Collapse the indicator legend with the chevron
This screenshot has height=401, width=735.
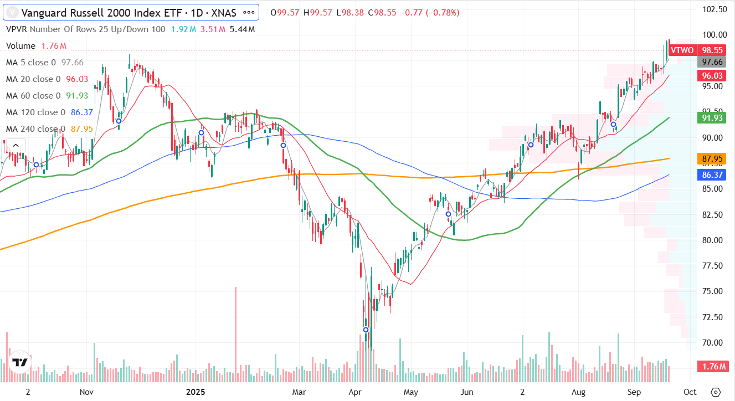pos(16,146)
